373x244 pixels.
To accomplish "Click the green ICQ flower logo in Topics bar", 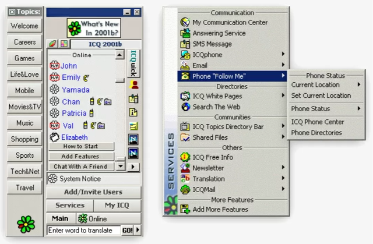I will coord(26,224).
